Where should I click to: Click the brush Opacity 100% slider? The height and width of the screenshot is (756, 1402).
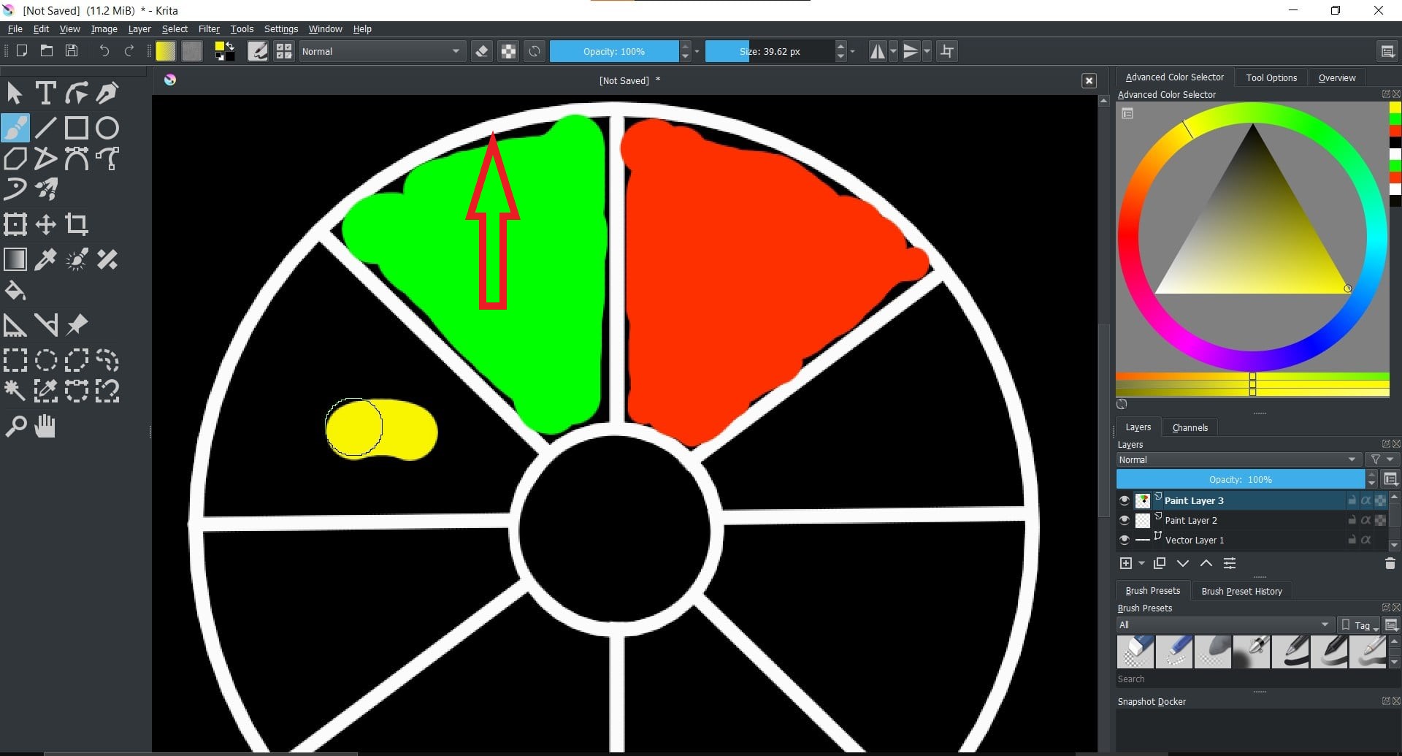click(x=614, y=51)
